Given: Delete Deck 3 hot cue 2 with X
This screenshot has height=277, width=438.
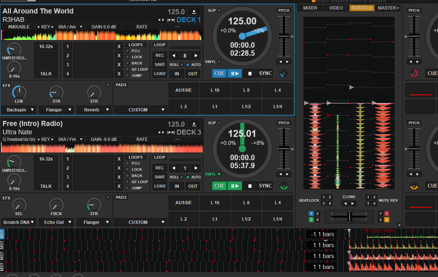Looking at the screenshot, I should point(119,168).
